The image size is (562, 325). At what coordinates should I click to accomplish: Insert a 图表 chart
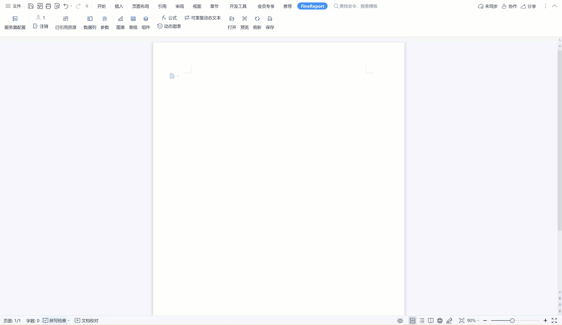[x=121, y=23]
